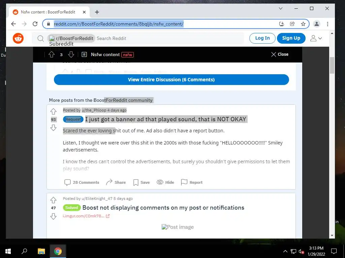Open Chrome three-dot menu
This screenshot has height=258, width=345.
pos(327,24)
